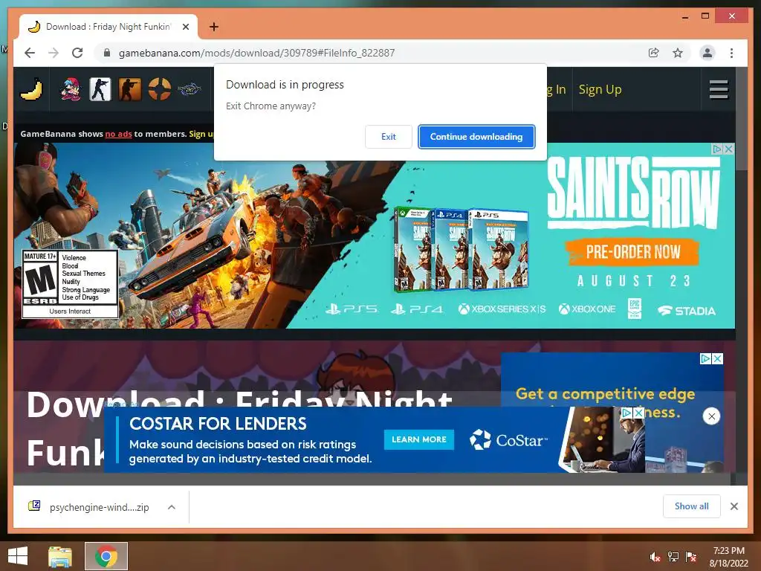This screenshot has height=571, width=761.
Task: Go forward to the next page
Action: pyautogui.click(x=54, y=53)
